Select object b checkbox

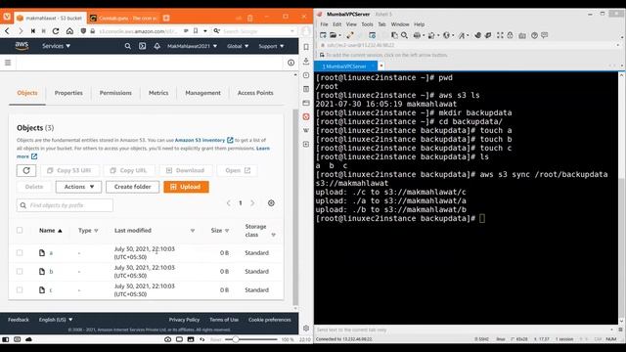(x=20, y=272)
